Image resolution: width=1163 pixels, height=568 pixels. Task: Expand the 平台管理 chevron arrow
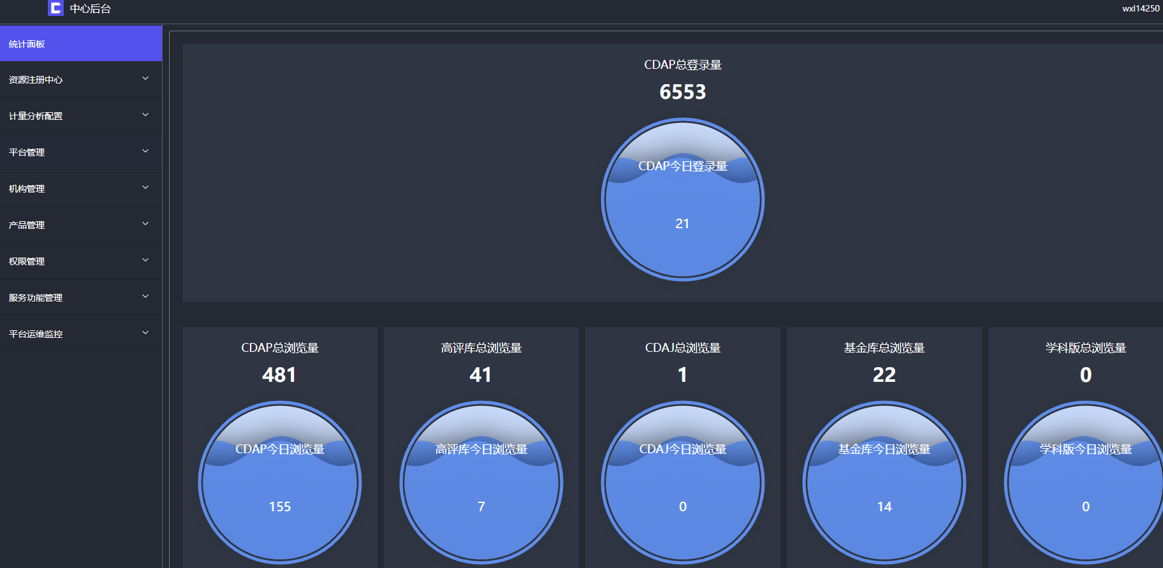pyautogui.click(x=145, y=151)
